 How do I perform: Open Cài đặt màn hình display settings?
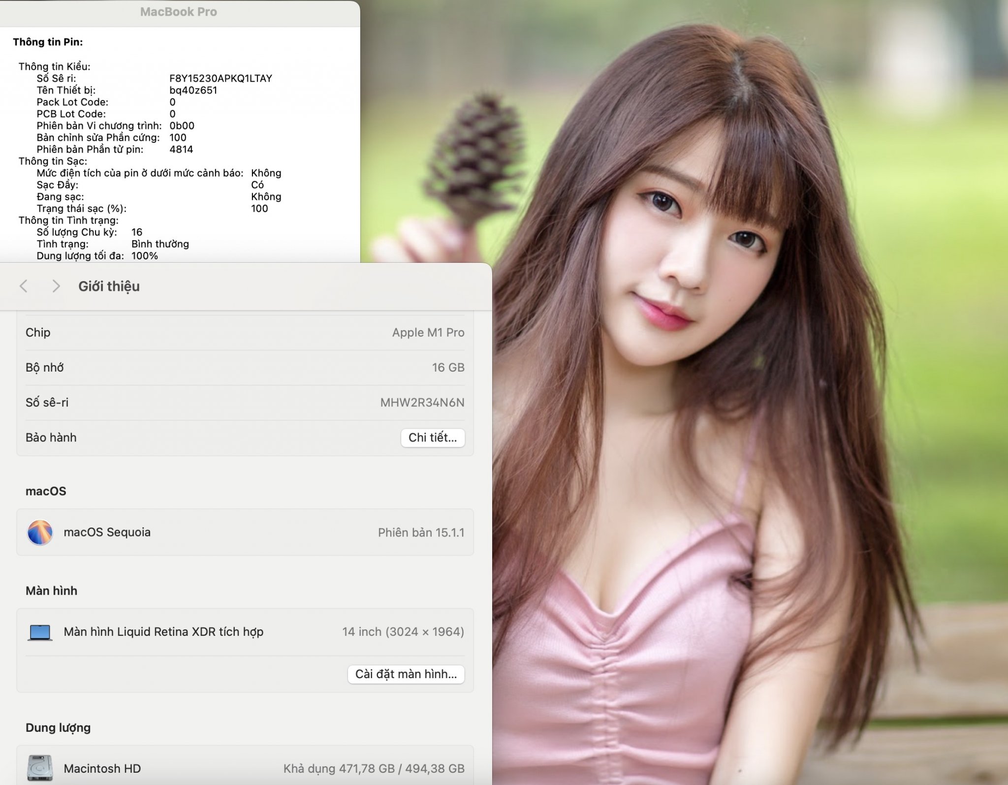pyautogui.click(x=406, y=674)
